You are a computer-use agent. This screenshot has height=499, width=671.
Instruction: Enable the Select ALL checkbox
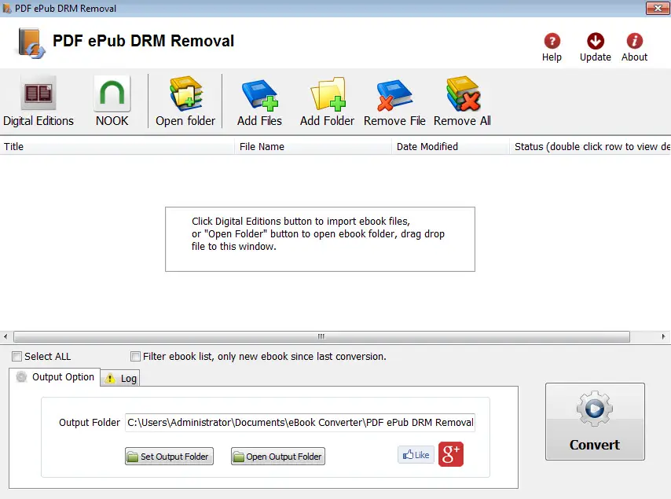(x=16, y=357)
